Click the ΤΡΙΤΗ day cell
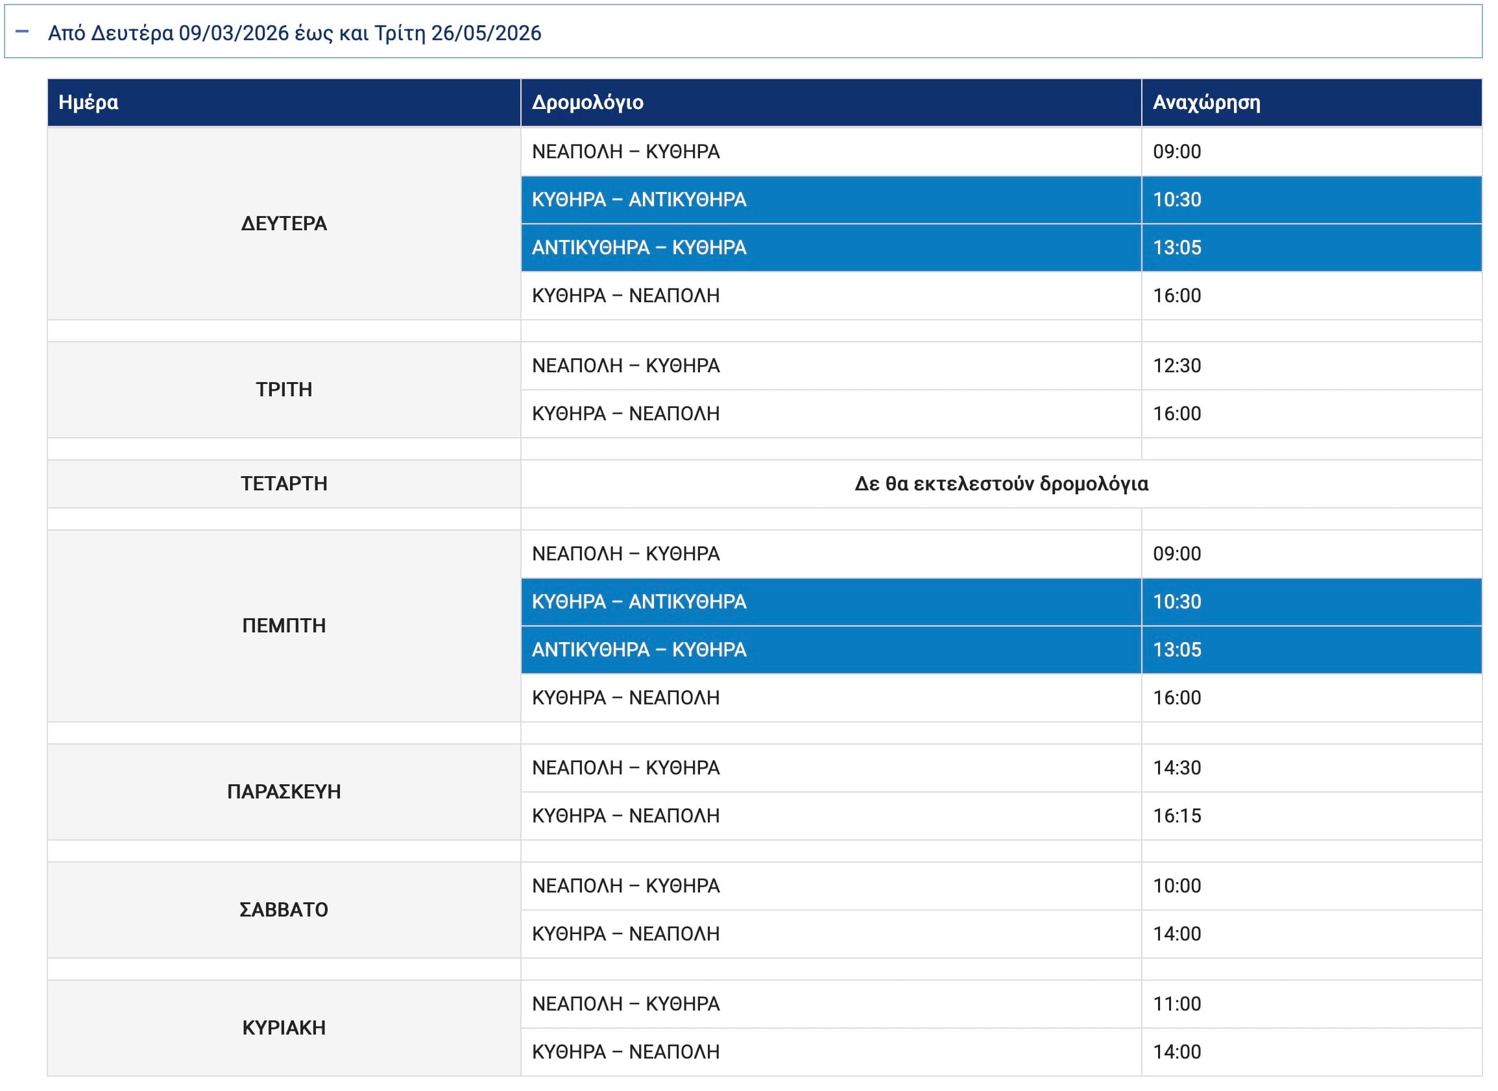The width and height of the screenshot is (1498, 1091). click(284, 390)
